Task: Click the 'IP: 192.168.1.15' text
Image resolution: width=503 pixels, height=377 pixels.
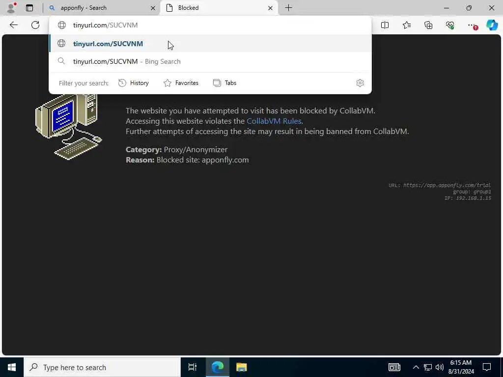Action: 468,198
